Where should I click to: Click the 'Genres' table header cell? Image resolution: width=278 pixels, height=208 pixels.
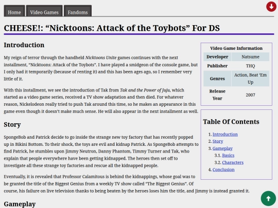(217, 79)
